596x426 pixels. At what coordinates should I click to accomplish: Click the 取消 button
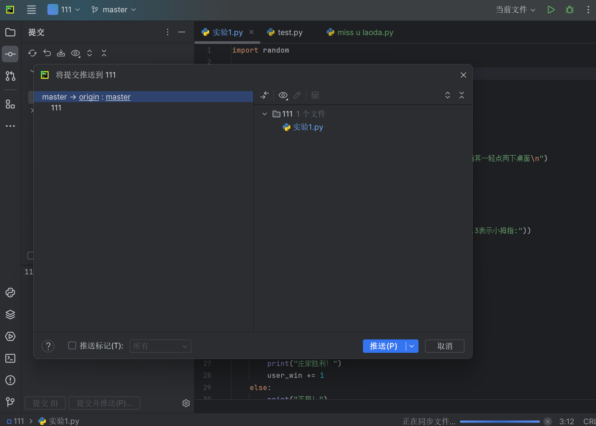click(x=445, y=346)
